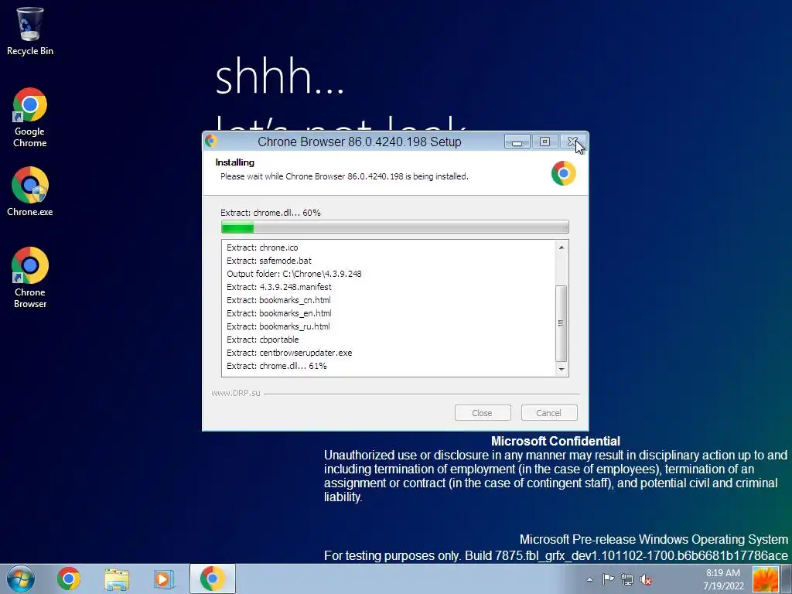The width and height of the screenshot is (792, 594).
Task: Select log line 'Extract: cbportable'
Action: (263, 340)
